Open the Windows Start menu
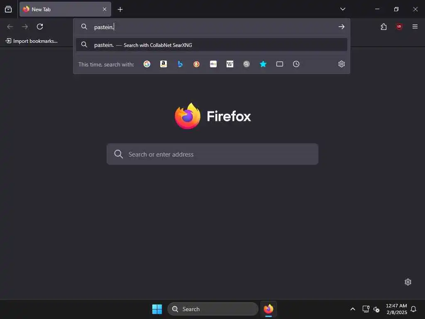Image resolution: width=425 pixels, height=319 pixels. coord(157,309)
